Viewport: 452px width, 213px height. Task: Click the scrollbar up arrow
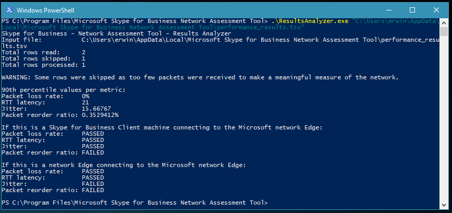point(444,21)
